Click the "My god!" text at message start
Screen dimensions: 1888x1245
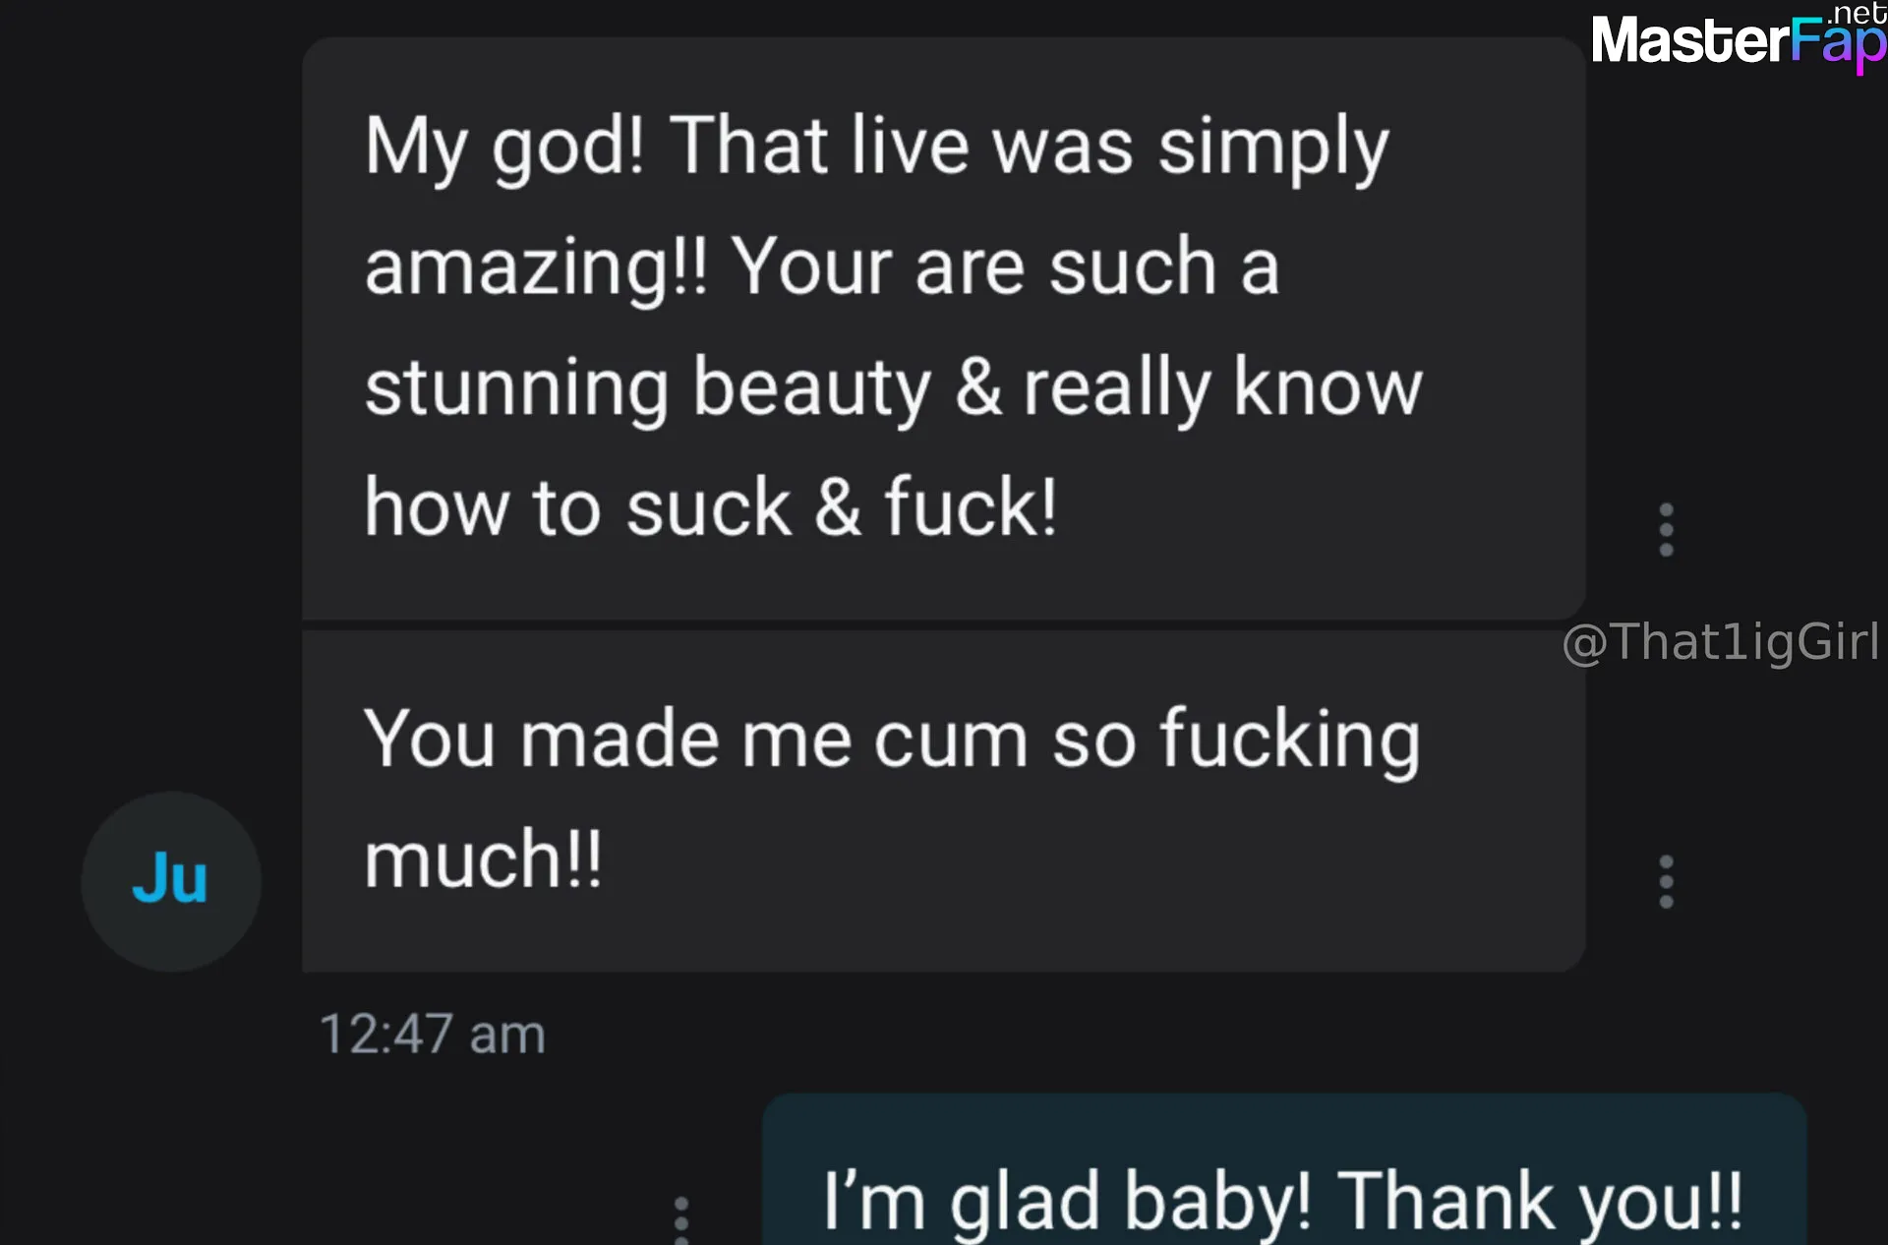pos(503,147)
